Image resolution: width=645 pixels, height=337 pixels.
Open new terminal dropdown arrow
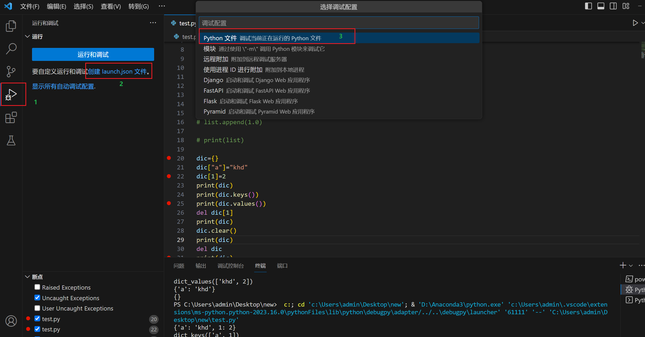pyautogui.click(x=631, y=266)
